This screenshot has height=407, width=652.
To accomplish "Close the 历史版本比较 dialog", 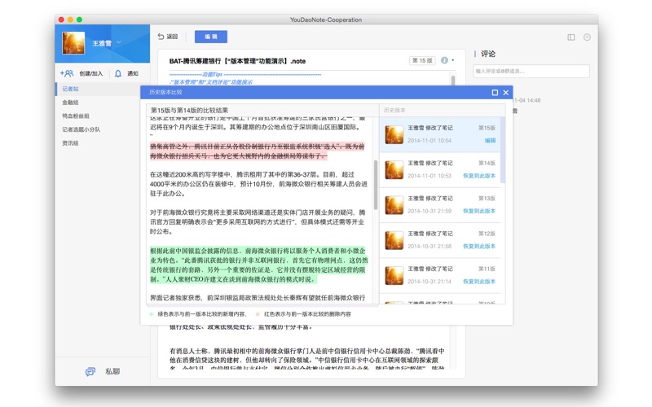I will (505, 92).
